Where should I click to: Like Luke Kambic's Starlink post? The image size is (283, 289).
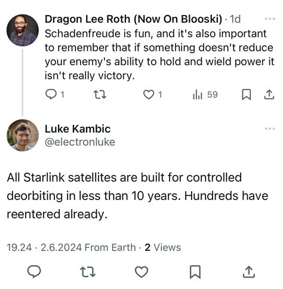click(141, 272)
